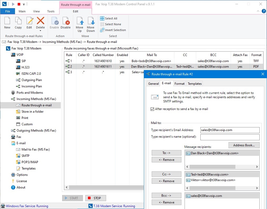Click the recipient's name optional field
Image resolution: width=267 pixels, height=209 pixels.
[x=230, y=137]
